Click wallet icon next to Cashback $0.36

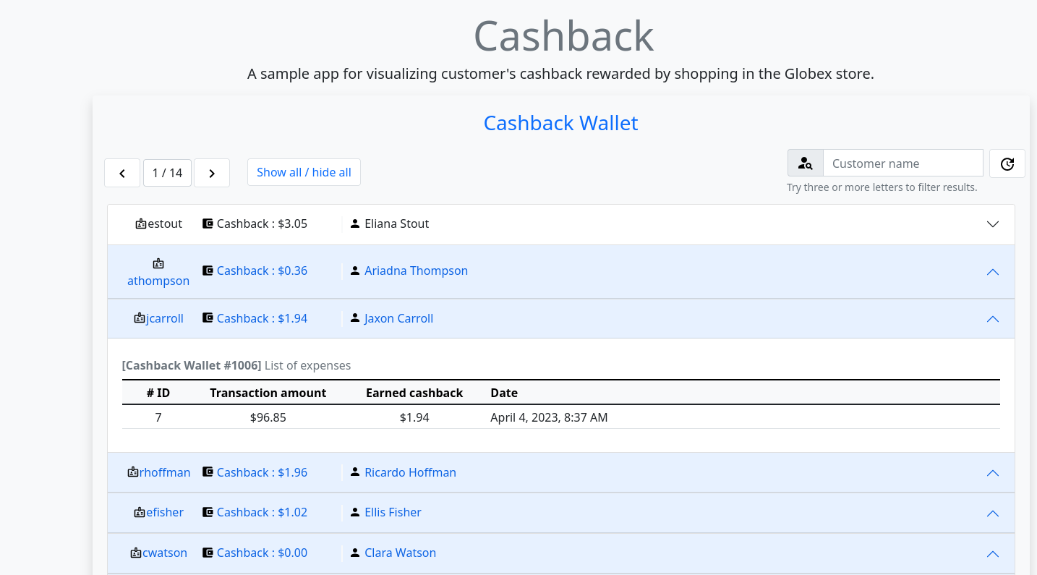(x=208, y=271)
